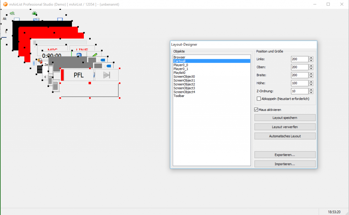The height and width of the screenshot is (215, 349).
Task: Click the up arrow of the Breite stepper
Action: tap(310, 73)
